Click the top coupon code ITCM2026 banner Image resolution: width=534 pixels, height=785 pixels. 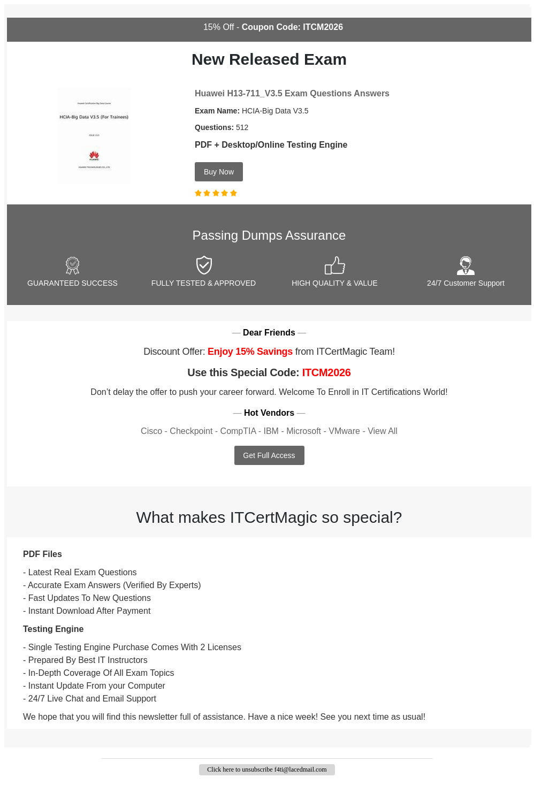(273, 27)
